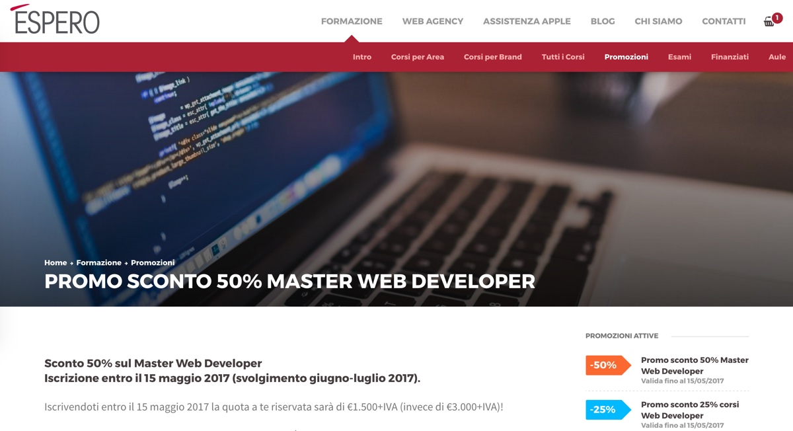Switch to the Promozioni tab
The image size is (793, 431).
point(626,57)
